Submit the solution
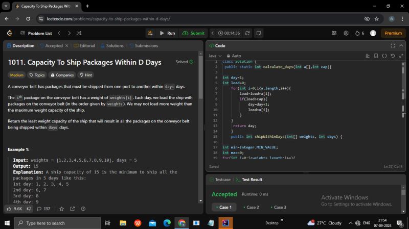 pos(194,33)
